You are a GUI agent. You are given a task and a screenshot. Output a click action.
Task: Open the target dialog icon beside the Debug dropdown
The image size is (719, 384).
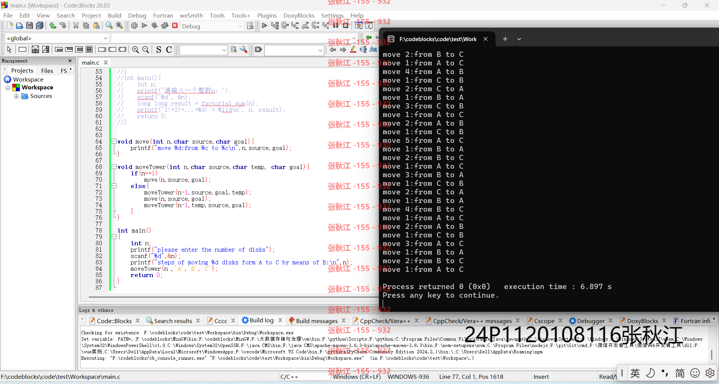[250, 26]
